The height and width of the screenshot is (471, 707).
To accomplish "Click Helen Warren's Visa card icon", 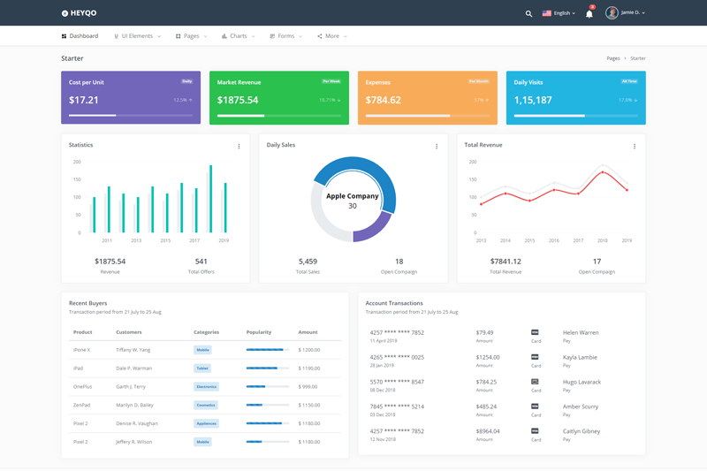I will click(536, 332).
